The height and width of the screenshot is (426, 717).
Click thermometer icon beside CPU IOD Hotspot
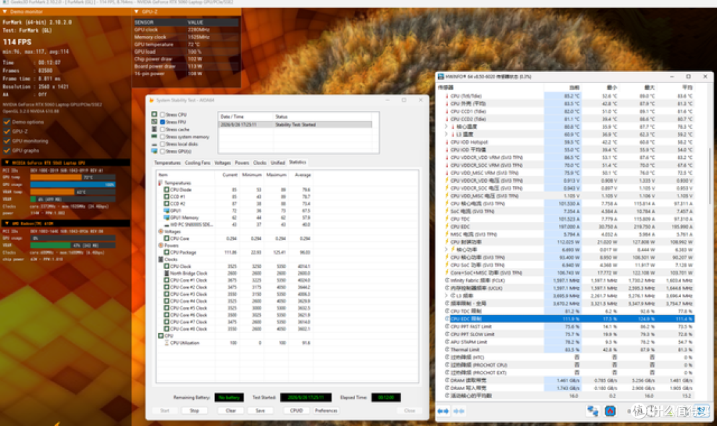tap(447, 142)
